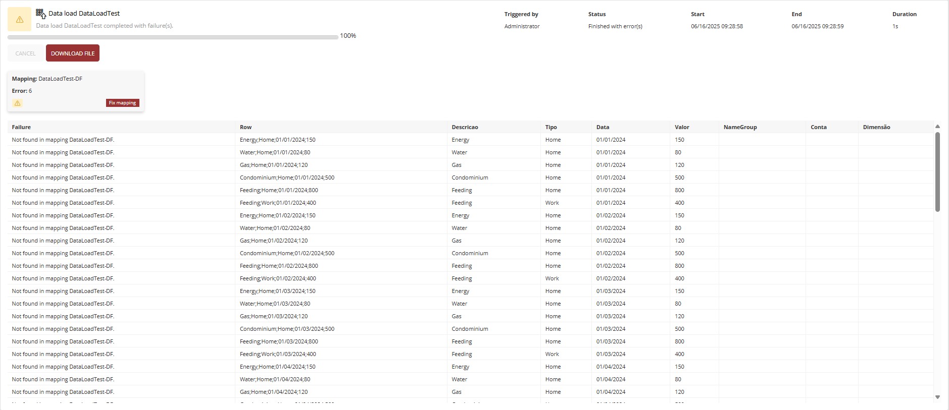This screenshot has width=949, height=410.
Task: Select the Failure column header
Action: point(121,127)
